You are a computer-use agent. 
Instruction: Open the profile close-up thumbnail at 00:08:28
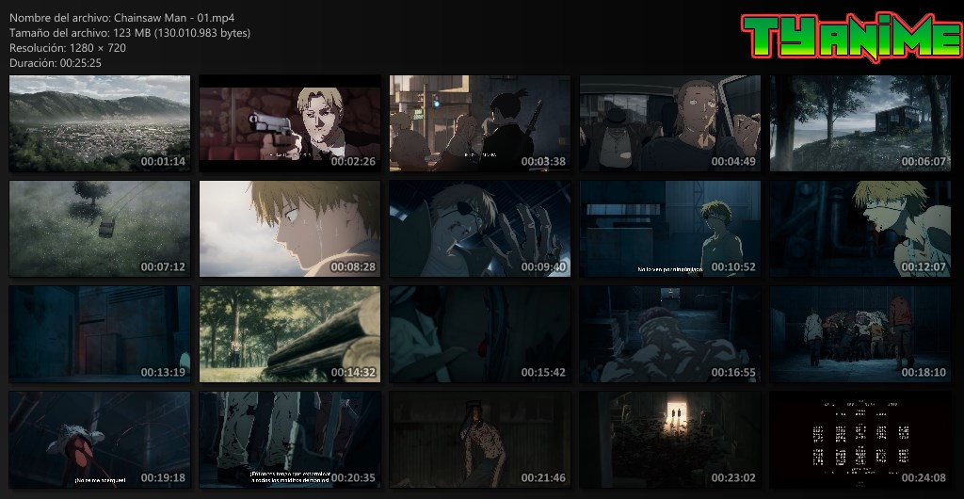(290, 229)
